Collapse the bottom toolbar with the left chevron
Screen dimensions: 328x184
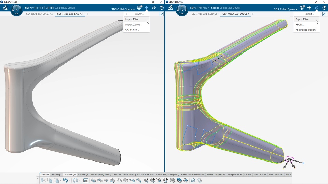coord(38,178)
